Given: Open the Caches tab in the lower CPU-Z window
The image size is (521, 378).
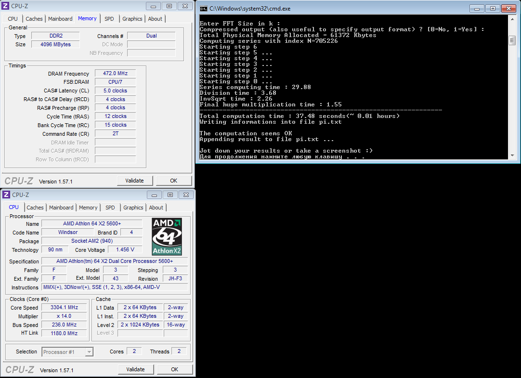Looking at the screenshot, I should [x=35, y=208].
